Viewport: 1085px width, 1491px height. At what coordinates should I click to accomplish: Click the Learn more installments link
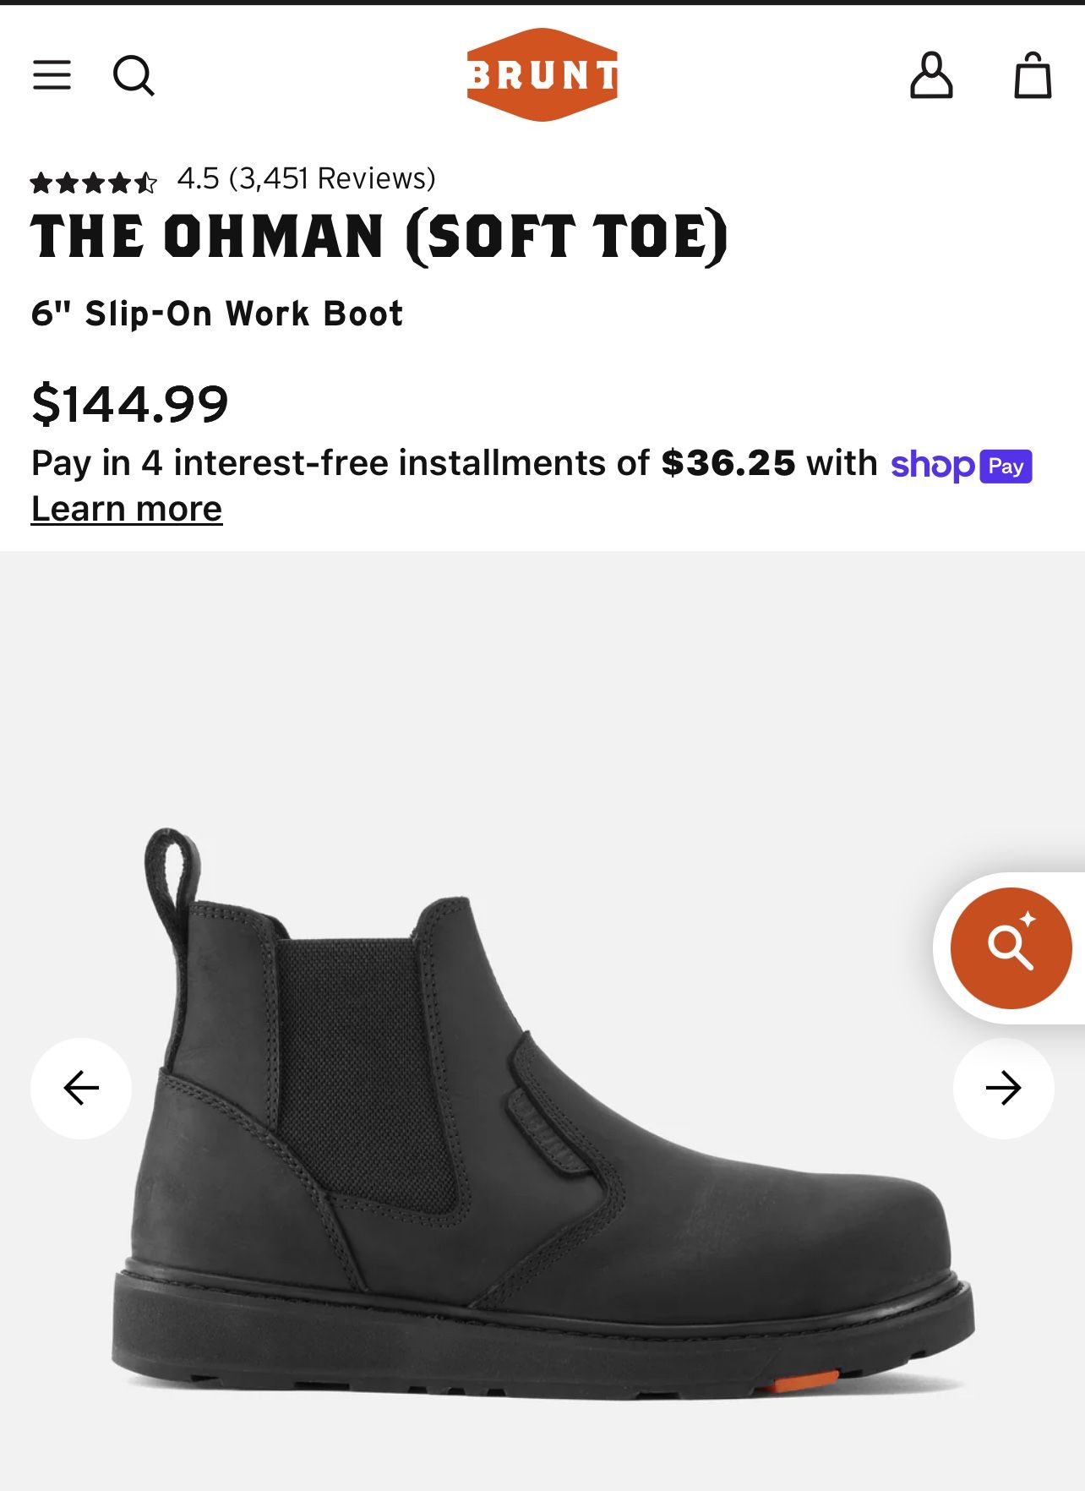tap(127, 510)
